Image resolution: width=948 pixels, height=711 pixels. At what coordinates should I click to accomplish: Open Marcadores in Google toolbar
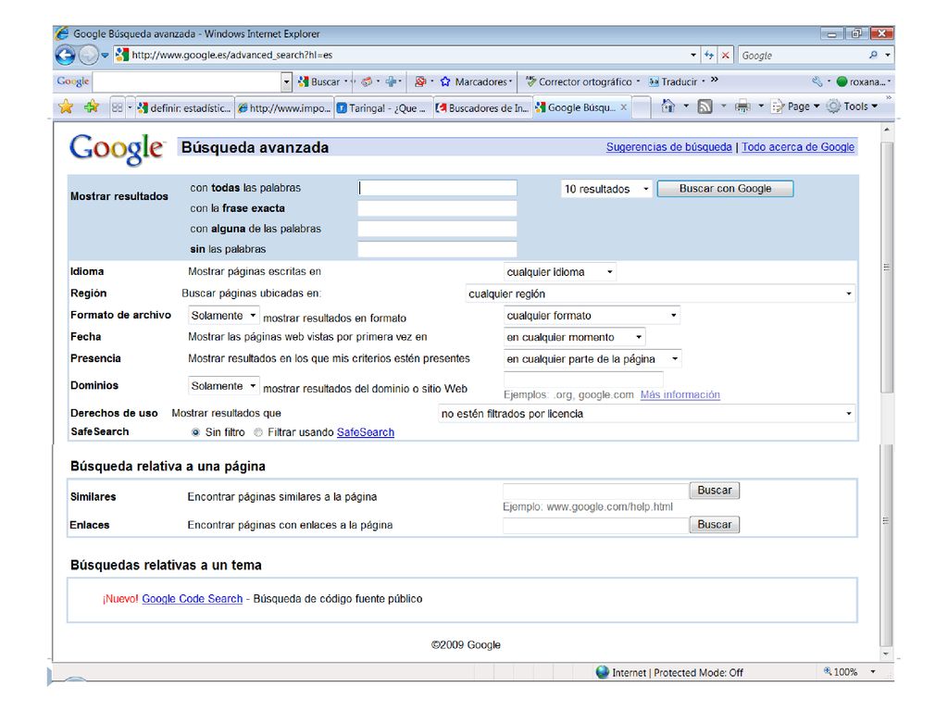475,81
